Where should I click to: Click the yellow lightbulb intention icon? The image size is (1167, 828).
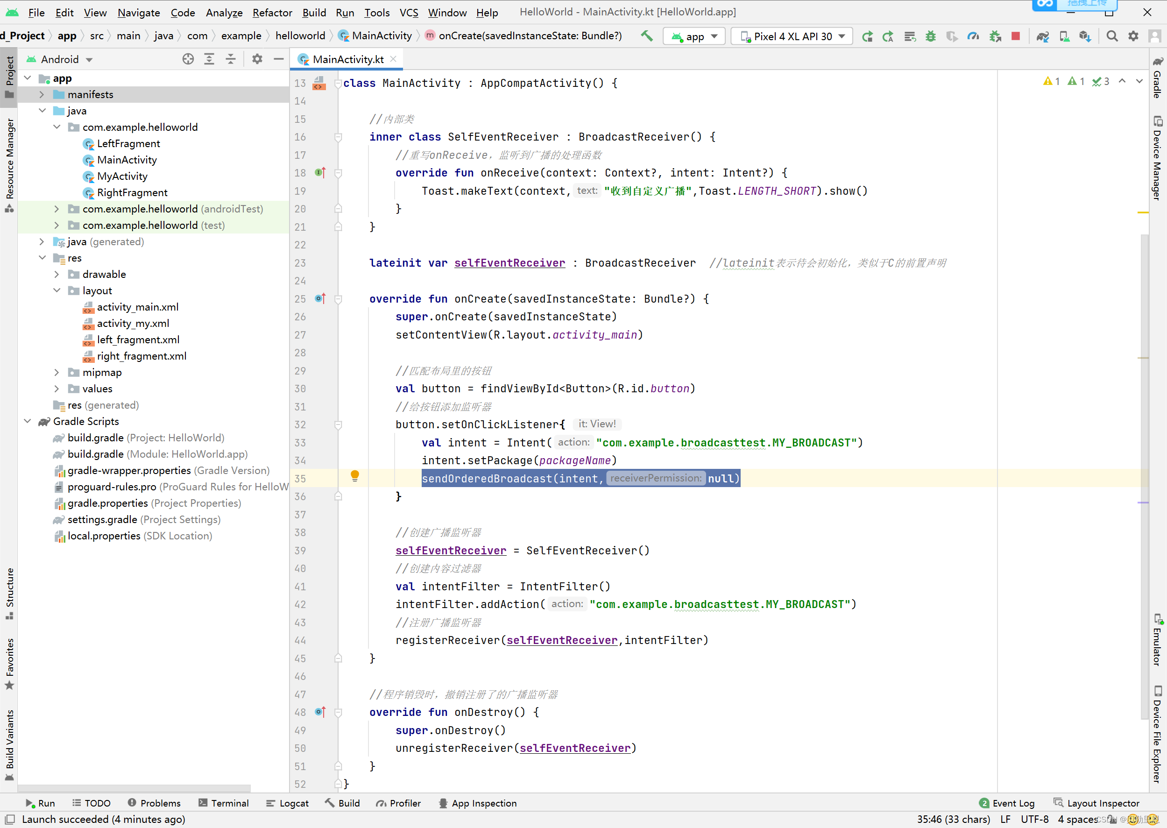(355, 476)
